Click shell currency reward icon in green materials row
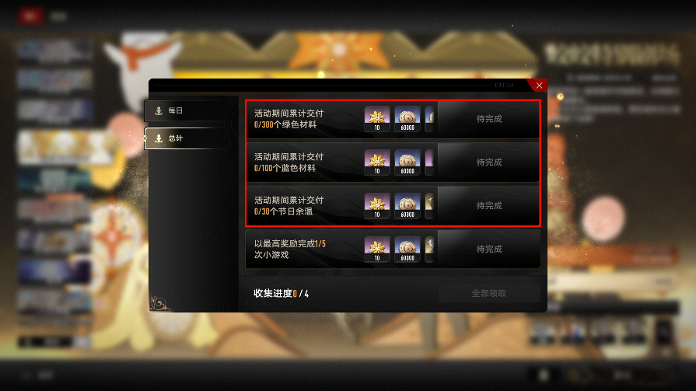 tap(407, 118)
